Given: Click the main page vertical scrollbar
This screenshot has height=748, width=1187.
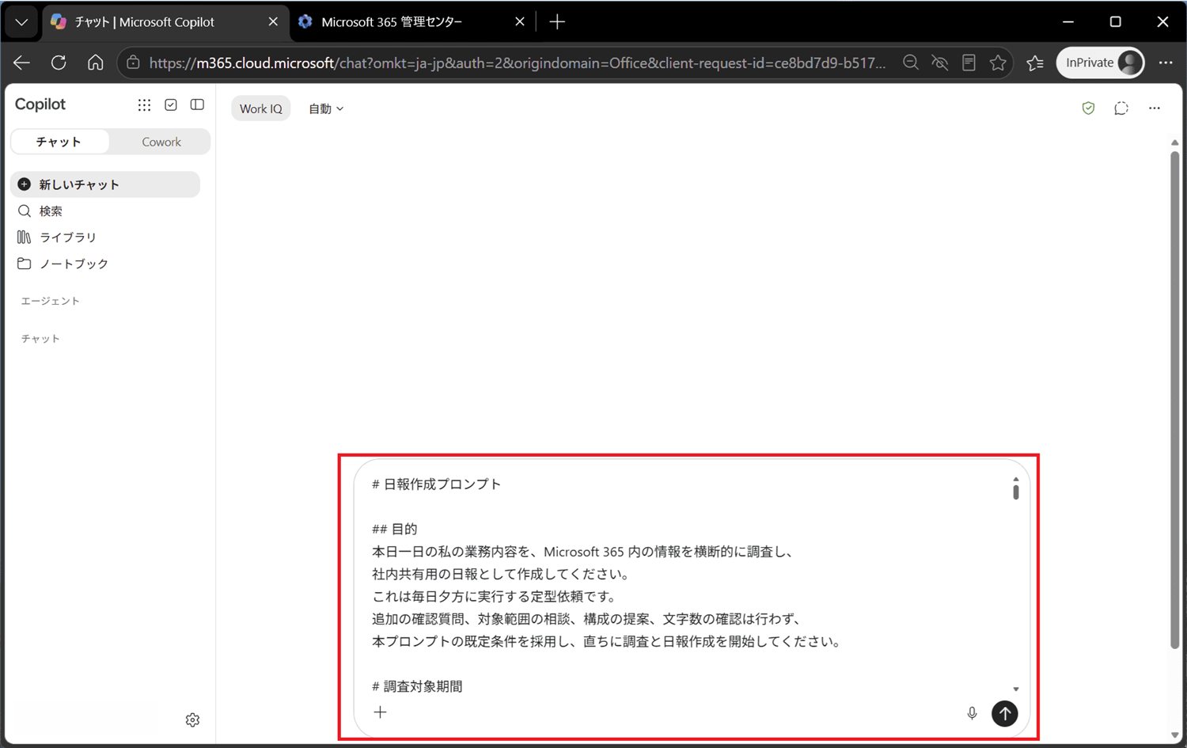Looking at the screenshot, I should point(1175,400).
